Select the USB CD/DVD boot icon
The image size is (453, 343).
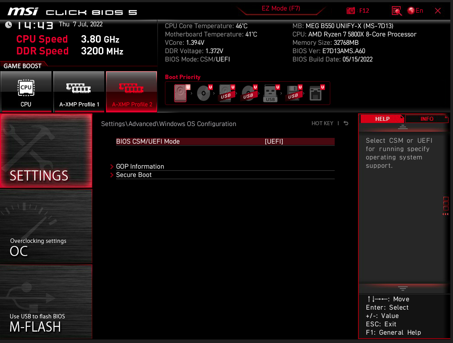(249, 93)
